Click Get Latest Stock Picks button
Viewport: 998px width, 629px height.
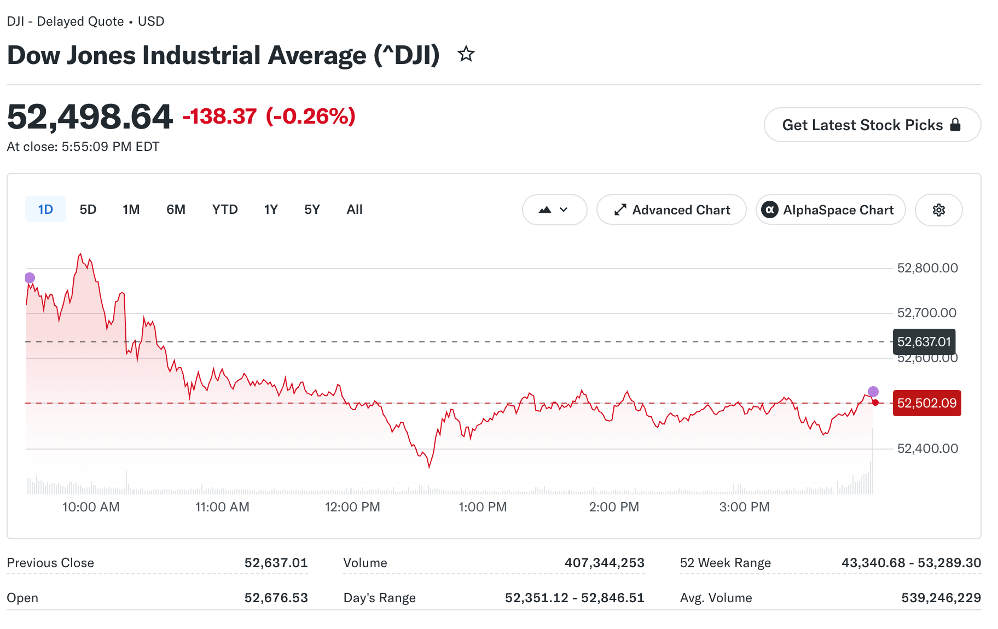(872, 125)
